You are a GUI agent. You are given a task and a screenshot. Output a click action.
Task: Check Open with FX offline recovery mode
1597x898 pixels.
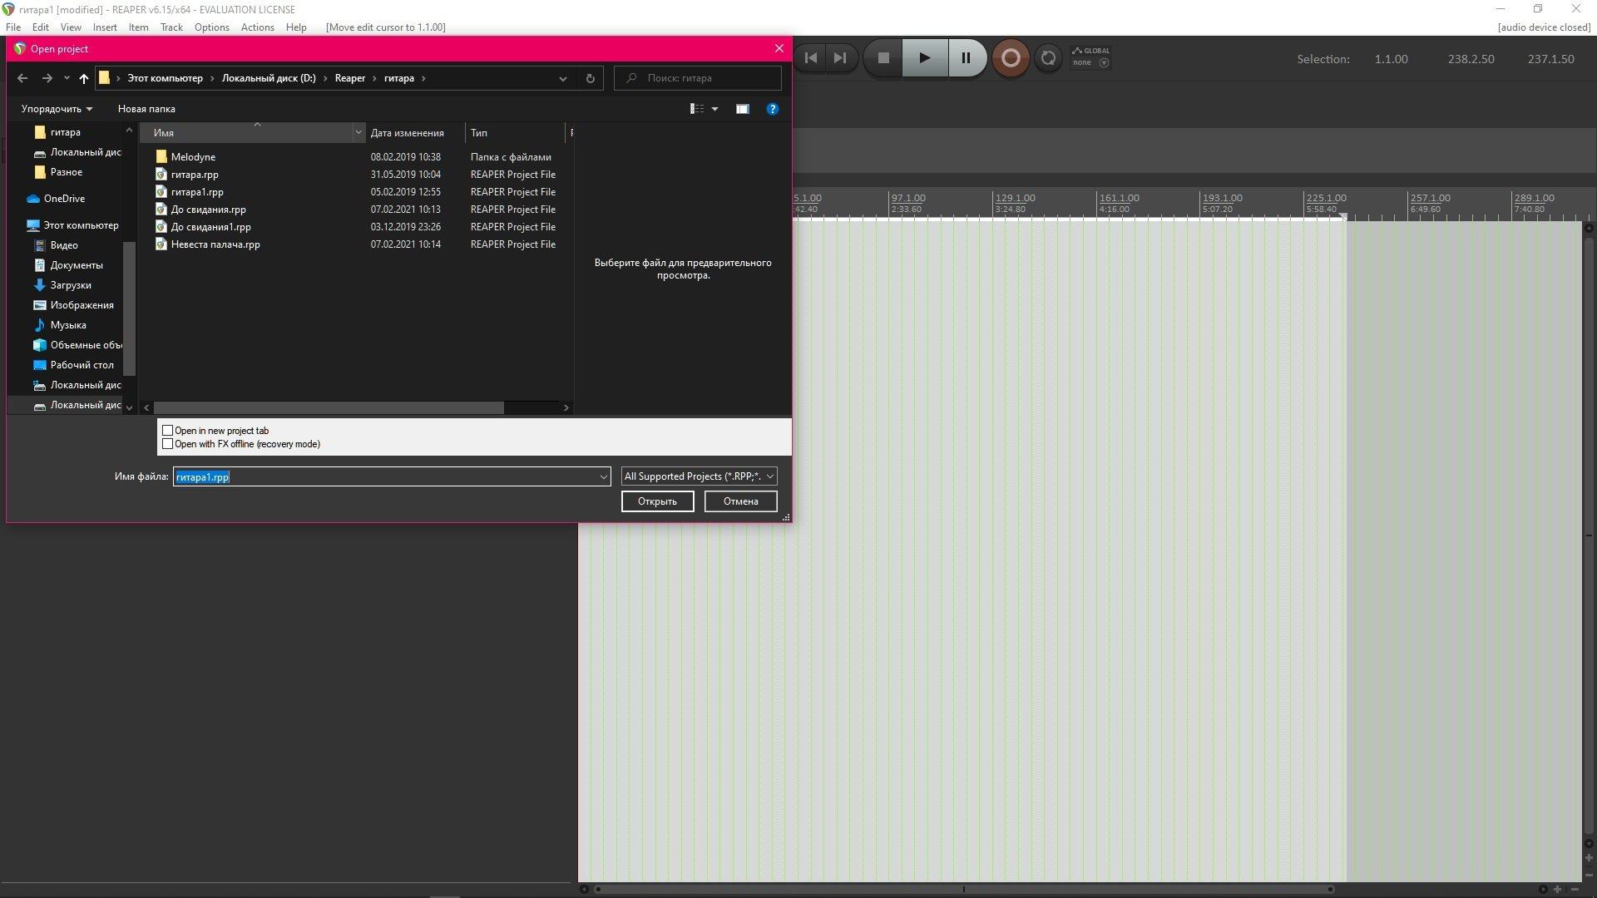(168, 444)
